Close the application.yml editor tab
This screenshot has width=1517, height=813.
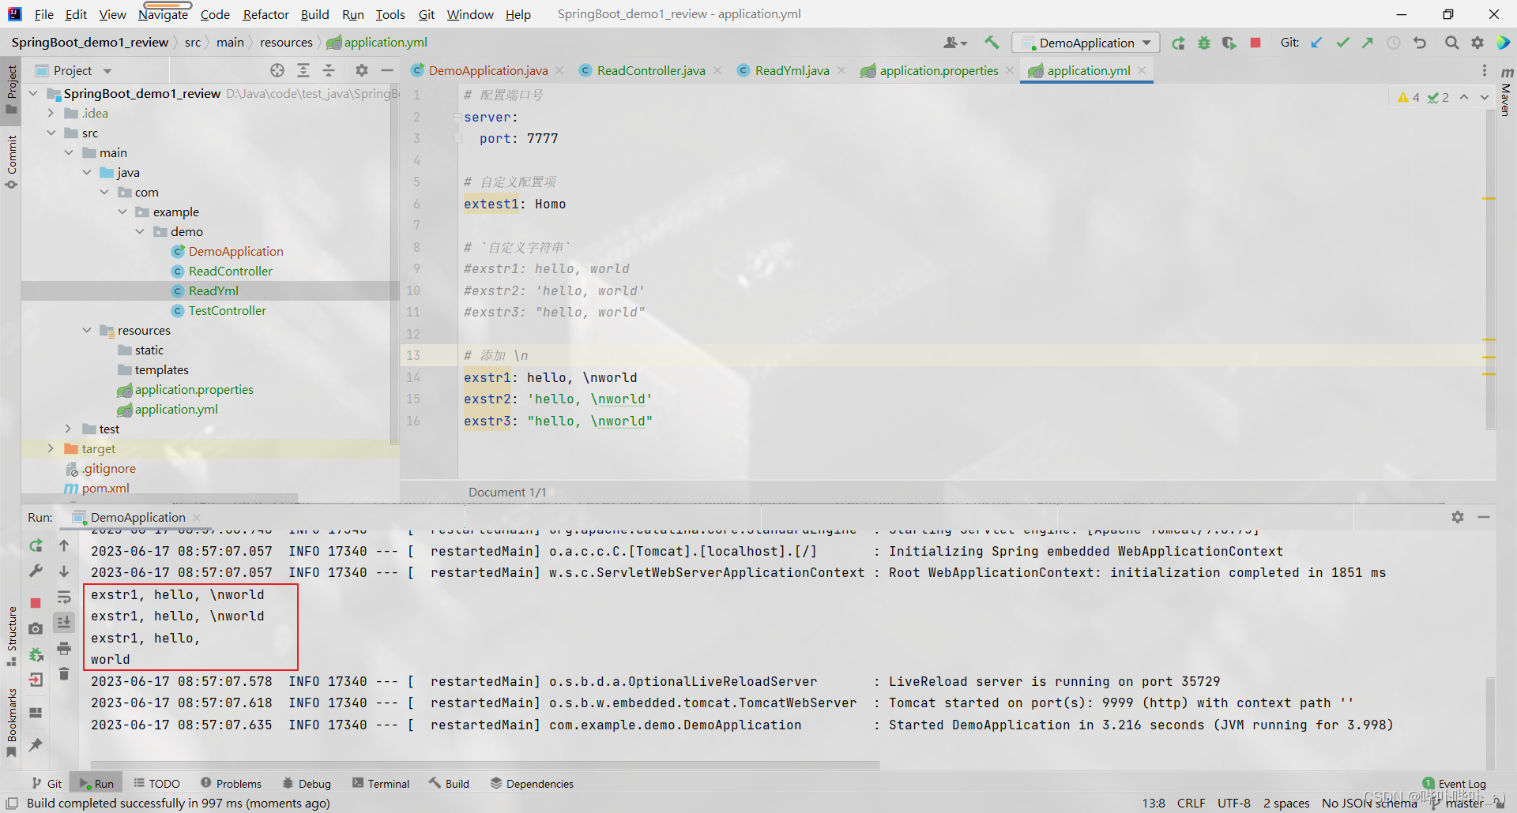(x=1142, y=70)
